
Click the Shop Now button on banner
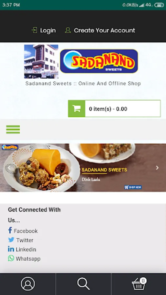(x=133, y=187)
